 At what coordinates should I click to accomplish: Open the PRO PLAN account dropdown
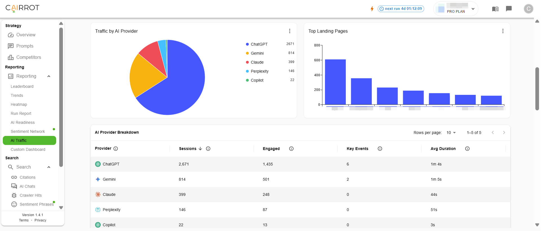click(456, 9)
